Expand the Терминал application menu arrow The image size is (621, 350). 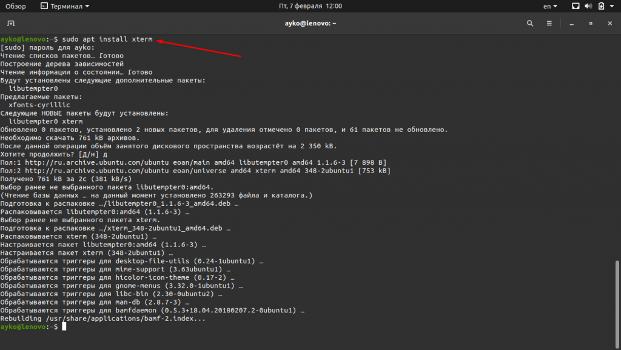coord(87,6)
